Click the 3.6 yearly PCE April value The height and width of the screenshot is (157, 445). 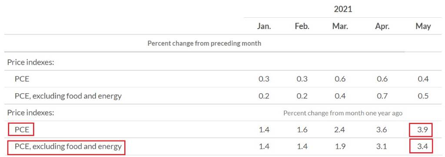point(382,130)
